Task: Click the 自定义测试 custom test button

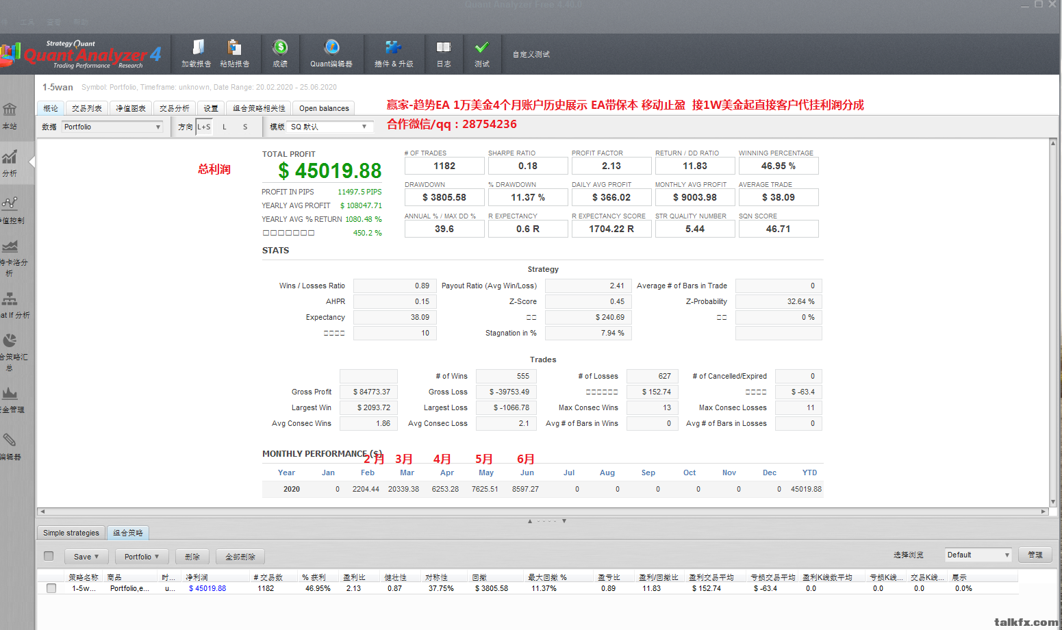Action: pos(531,54)
